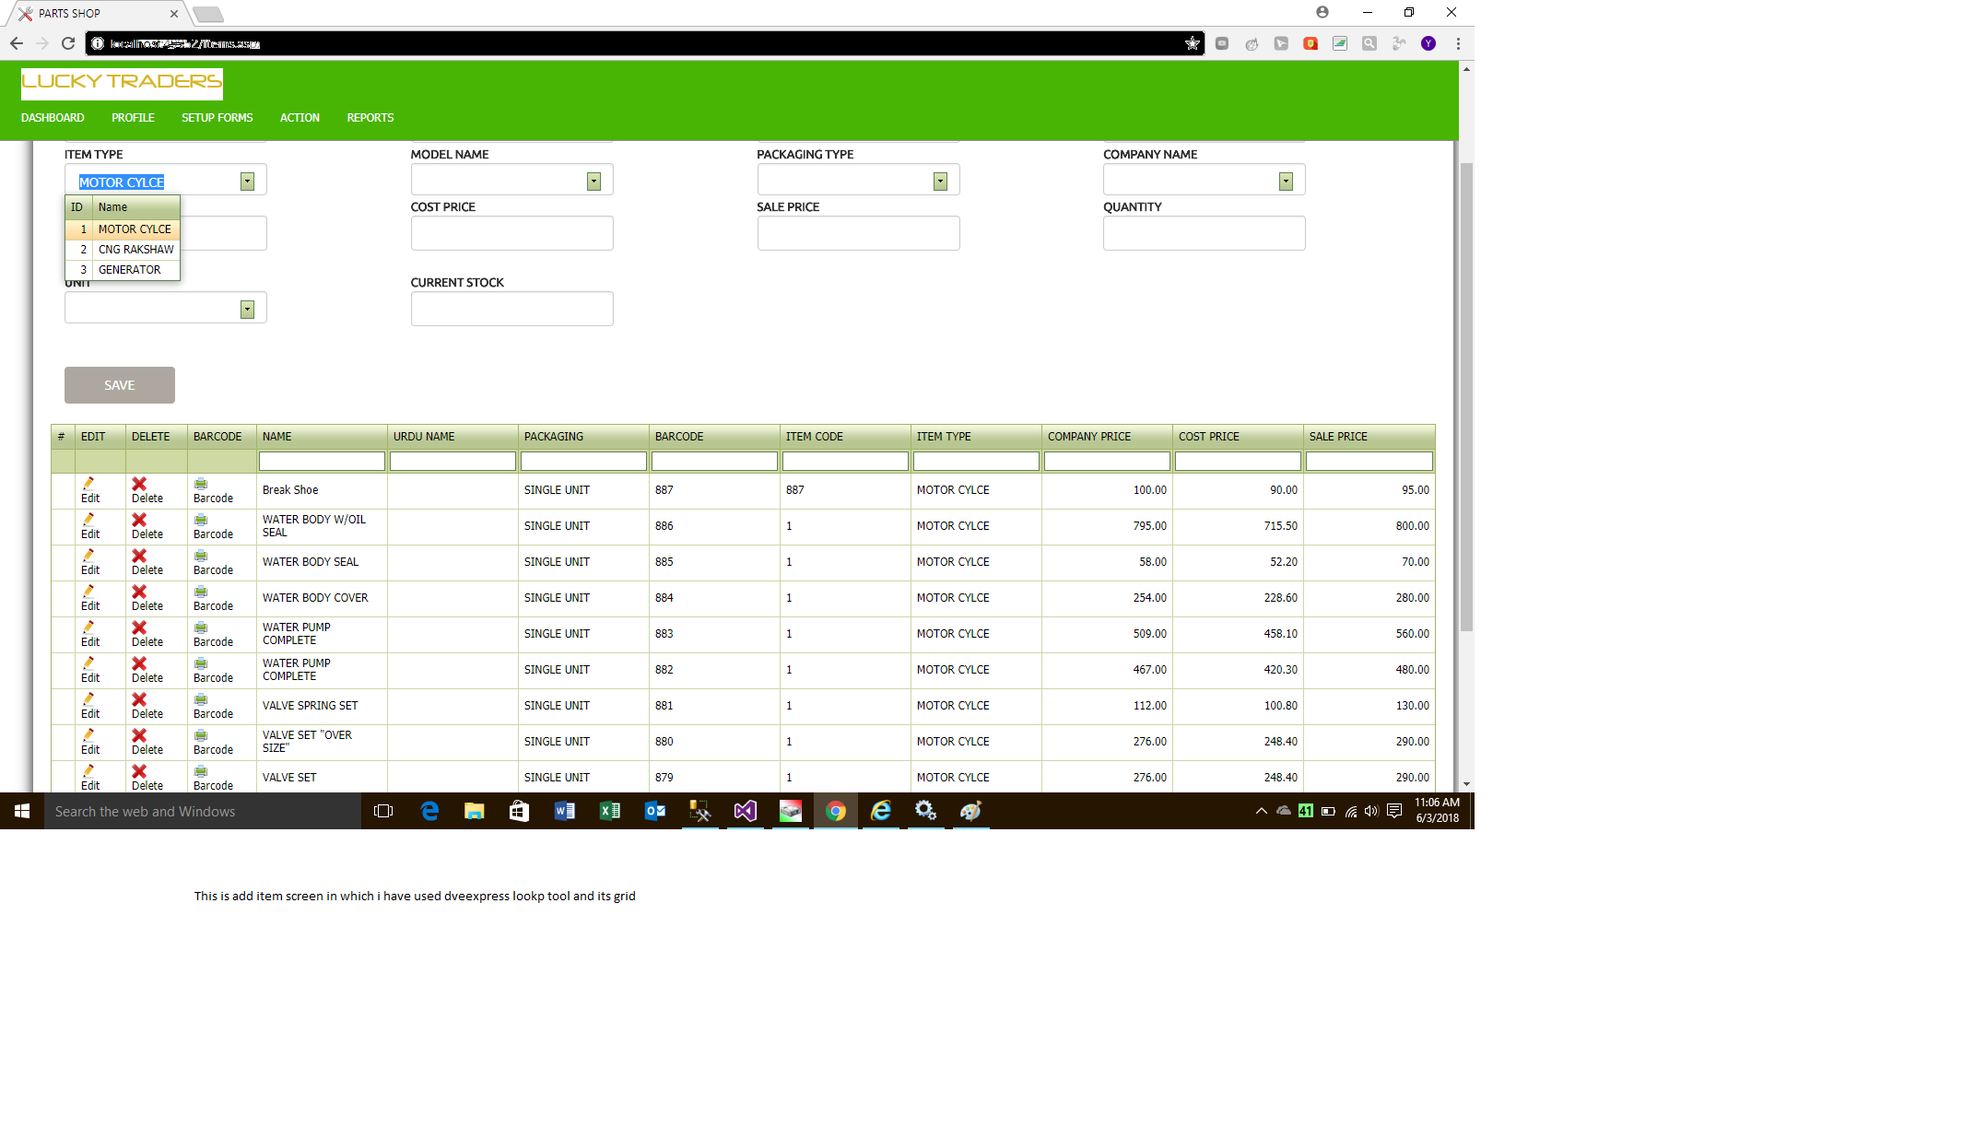The image size is (1963, 1126).
Task: Click the PACKAGING column filter box
Action: 583,461
